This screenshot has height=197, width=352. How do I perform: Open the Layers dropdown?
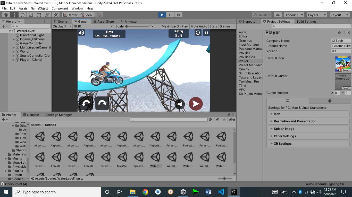tap(316, 15)
